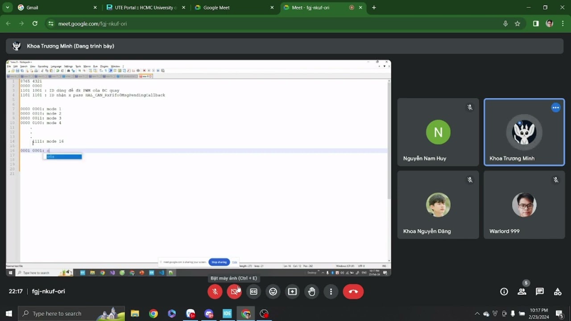The height and width of the screenshot is (321, 571).
Task: Bookmark this page with the star
Action: 517,24
